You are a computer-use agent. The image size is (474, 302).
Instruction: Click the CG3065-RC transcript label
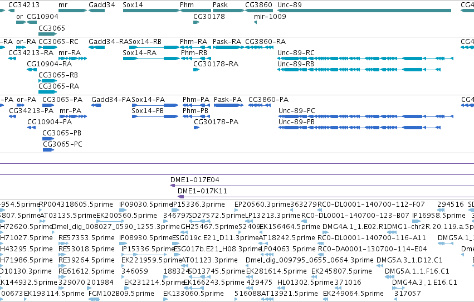pyautogui.click(x=58, y=41)
